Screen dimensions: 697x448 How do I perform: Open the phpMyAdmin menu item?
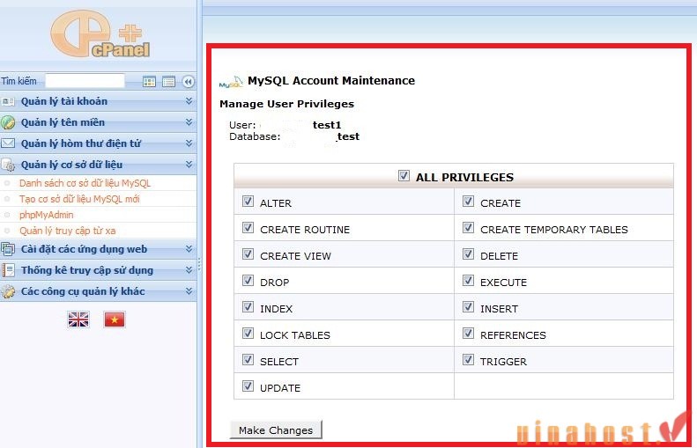(x=46, y=215)
